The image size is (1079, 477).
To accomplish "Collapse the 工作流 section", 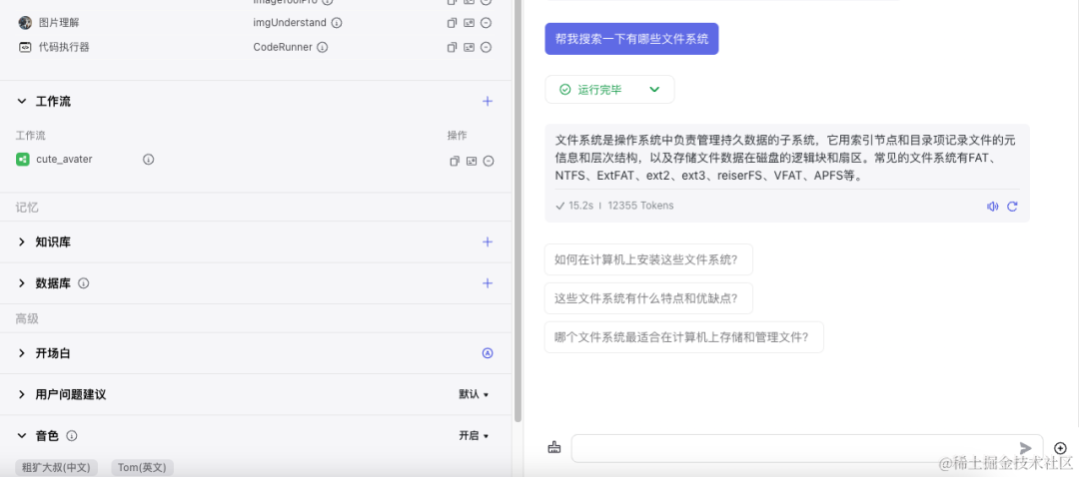I will tap(21, 101).
